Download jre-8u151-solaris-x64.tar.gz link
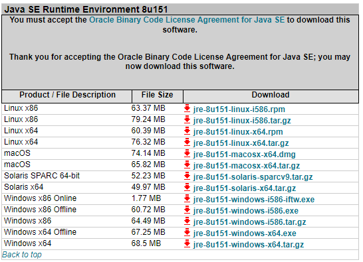Screen dimensions: 363x262 coord(245,188)
